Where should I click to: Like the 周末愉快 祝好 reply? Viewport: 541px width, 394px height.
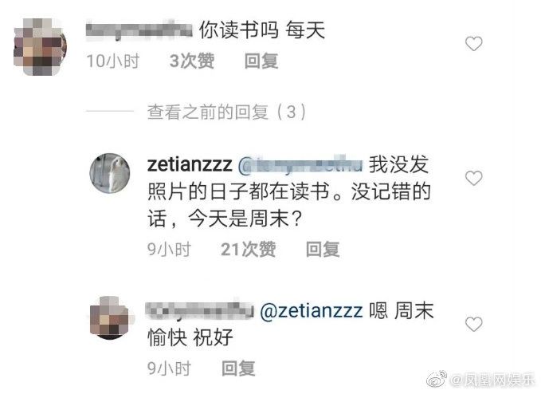474,325
